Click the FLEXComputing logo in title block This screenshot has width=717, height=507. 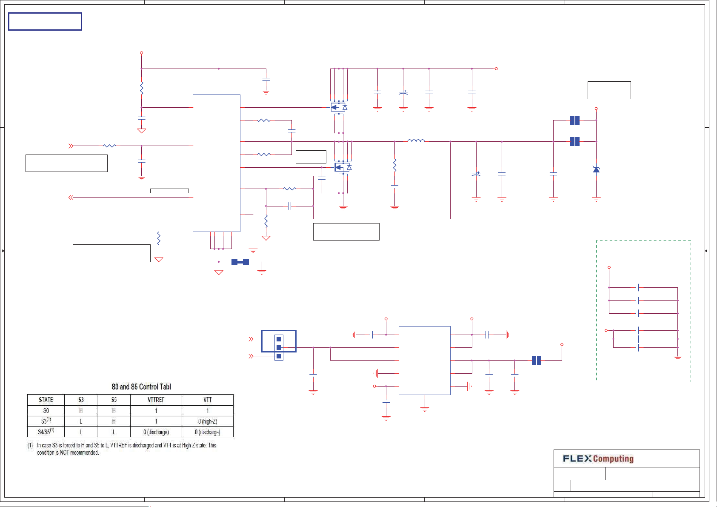click(598, 458)
